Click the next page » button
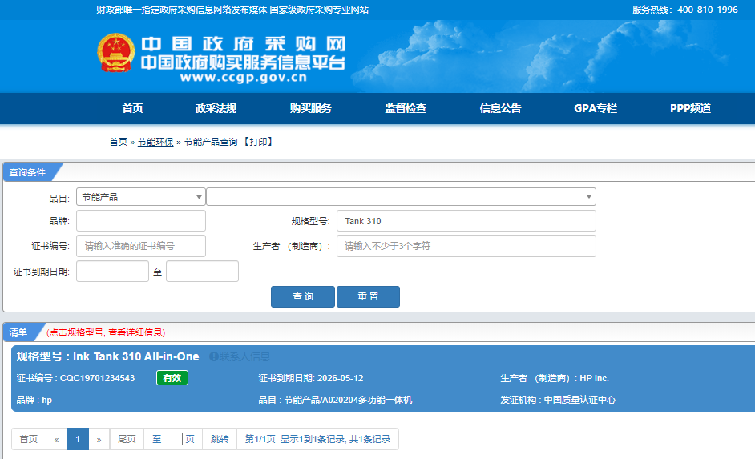Image resolution: width=755 pixels, height=459 pixels. pos(99,439)
